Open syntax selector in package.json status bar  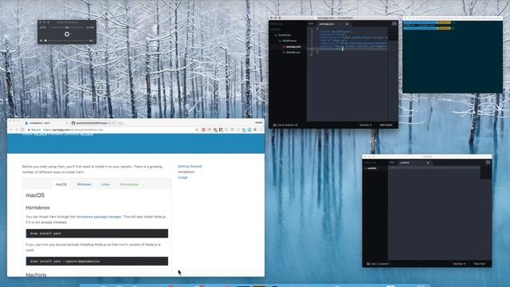click(386, 125)
